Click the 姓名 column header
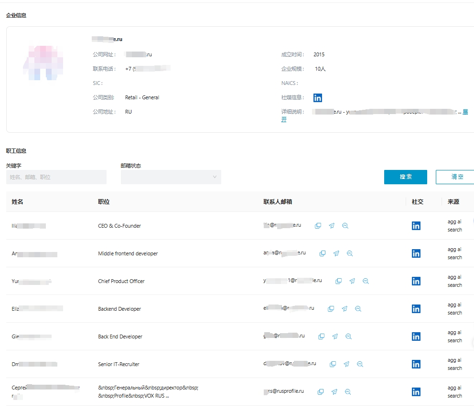This screenshot has height=410, width=474. 18,202
